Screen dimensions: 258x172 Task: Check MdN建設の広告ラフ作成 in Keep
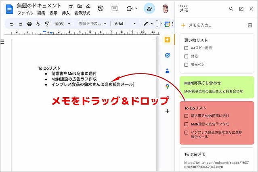coord(186,124)
